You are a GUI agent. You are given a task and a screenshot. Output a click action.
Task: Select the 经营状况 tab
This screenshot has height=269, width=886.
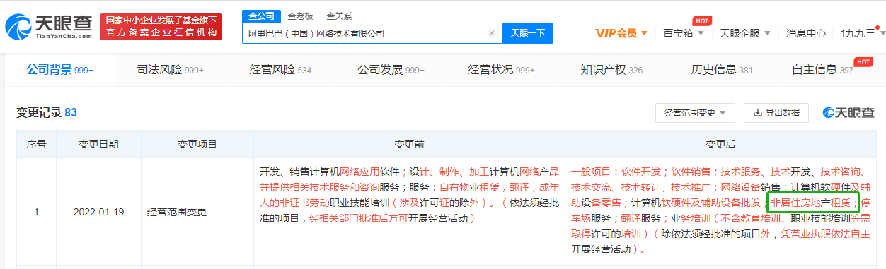tap(501, 70)
